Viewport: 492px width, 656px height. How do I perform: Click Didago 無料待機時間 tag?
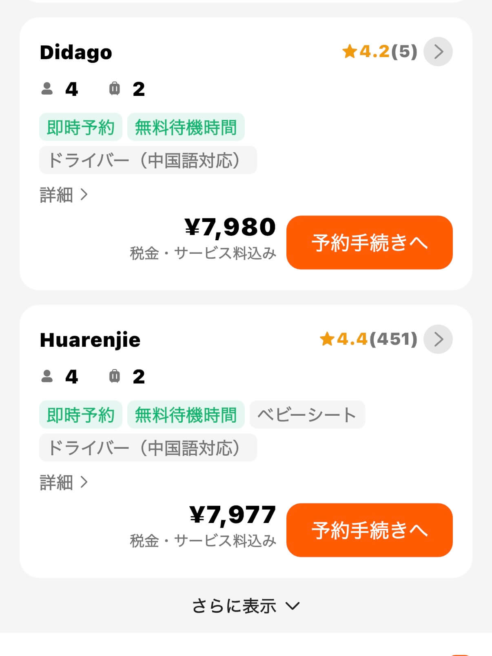pos(186,127)
